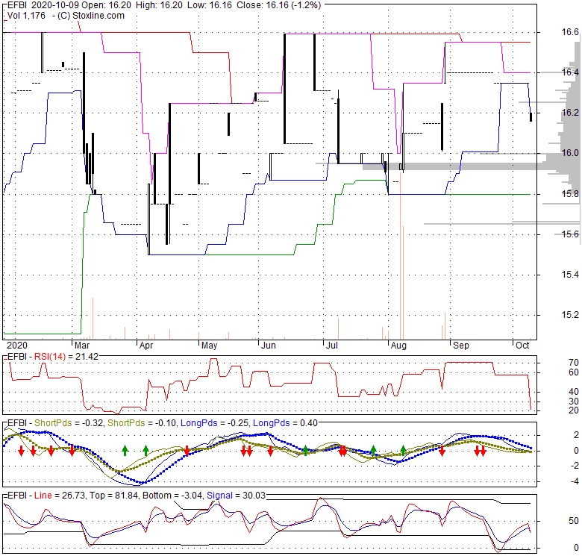Click the 15.6 price axis label
The height and width of the screenshot is (556, 582).
[x=570, y=234]
